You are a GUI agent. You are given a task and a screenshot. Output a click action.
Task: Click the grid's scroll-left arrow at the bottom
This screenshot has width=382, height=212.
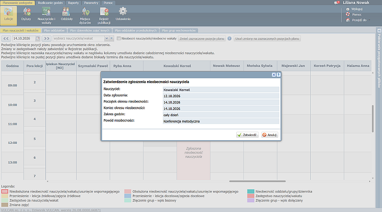(48, 181)
